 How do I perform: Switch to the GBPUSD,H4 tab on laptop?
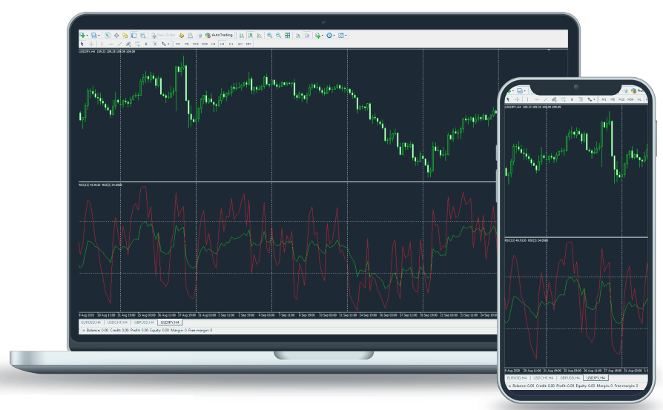coord(144,323)
